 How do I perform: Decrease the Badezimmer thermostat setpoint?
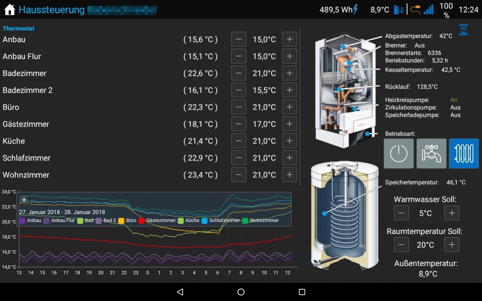pyautogui.click(x=239, y=73)
